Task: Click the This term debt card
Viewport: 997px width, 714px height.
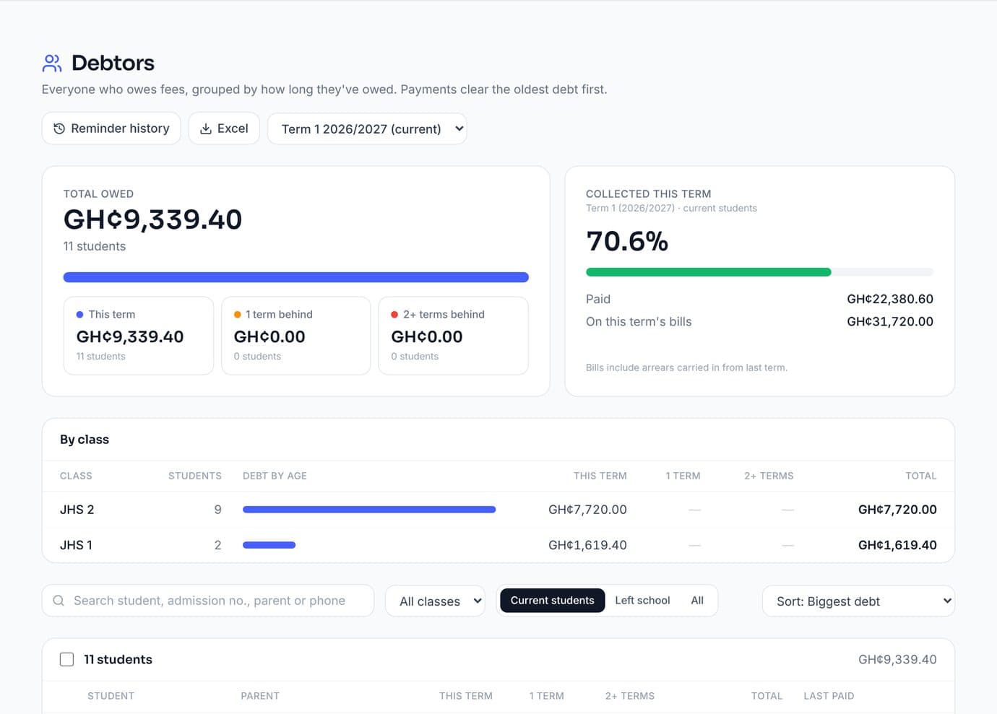Action: (139, 336)
